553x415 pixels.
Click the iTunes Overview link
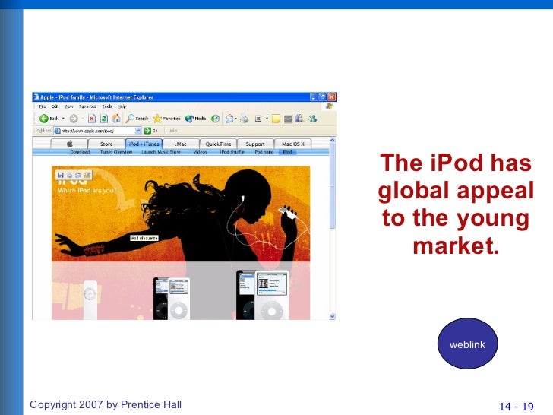point(115,152)
